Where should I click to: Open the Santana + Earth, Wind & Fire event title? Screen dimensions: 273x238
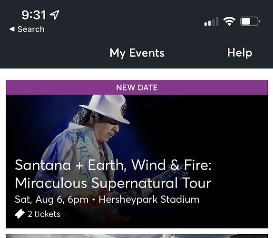[113, 165]
